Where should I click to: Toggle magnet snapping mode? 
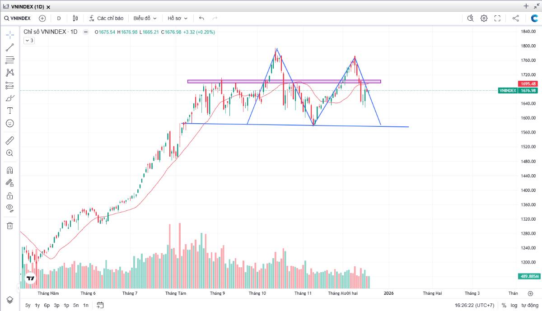tap(9, 170)
